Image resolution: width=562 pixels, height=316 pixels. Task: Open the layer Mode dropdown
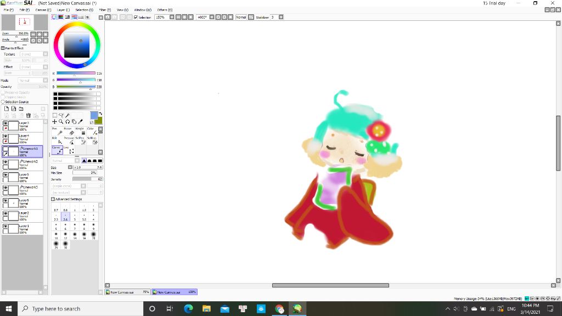(46, 80)
